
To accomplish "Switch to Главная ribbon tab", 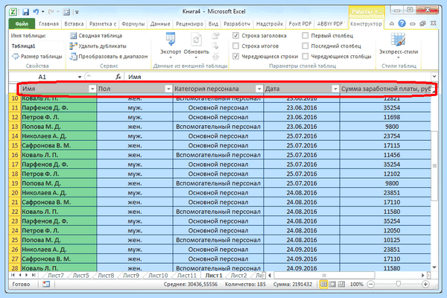I will [48, 24].
